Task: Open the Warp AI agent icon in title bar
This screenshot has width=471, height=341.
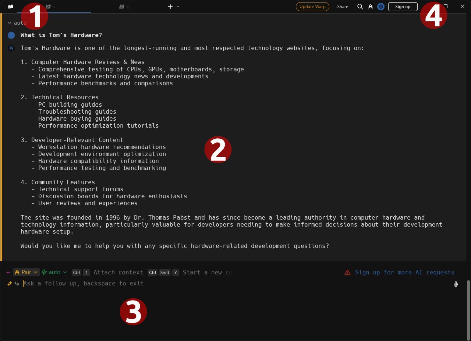Action: [x=371, y=7]
